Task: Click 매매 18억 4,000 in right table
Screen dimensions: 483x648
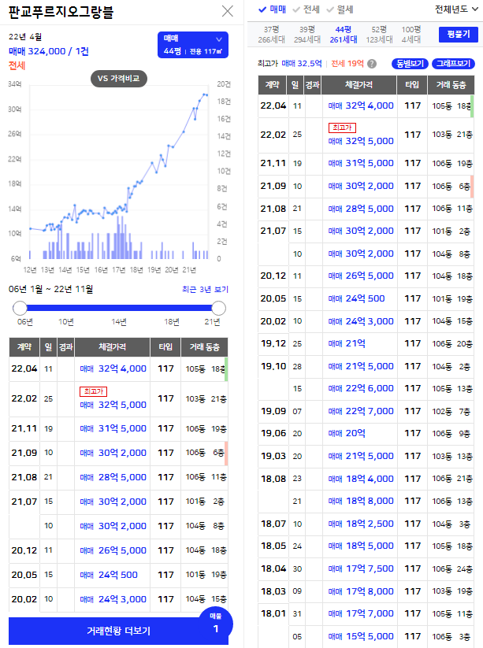Action: click(361, 479)
